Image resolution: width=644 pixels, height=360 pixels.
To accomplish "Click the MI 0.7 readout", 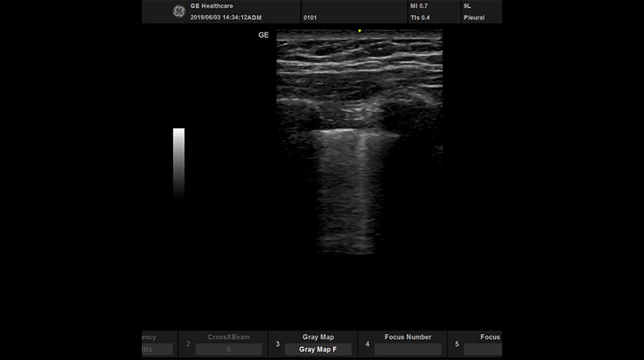I will coord(418,6).
